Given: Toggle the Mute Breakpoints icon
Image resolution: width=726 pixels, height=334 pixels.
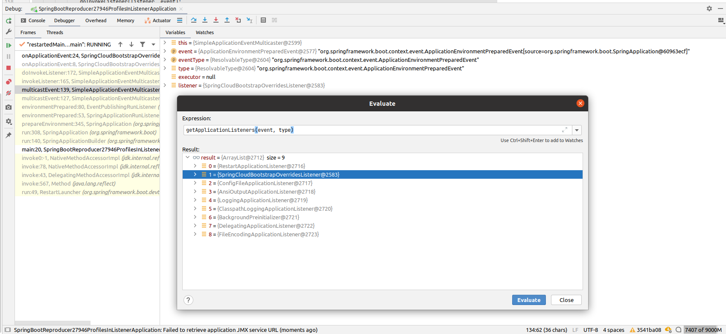Looking at the screenshot, I should tap(9, 93).
